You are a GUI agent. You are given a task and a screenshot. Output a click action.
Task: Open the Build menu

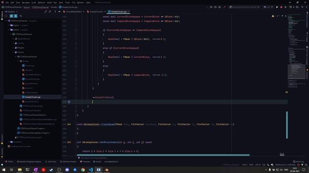click(49, 2)
